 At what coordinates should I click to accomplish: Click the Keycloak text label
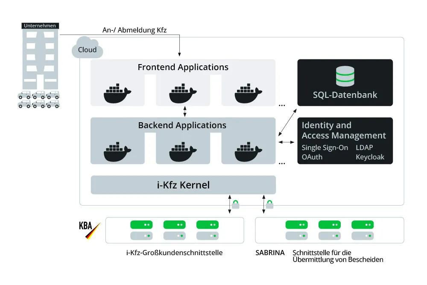click(x=370, y=157)
